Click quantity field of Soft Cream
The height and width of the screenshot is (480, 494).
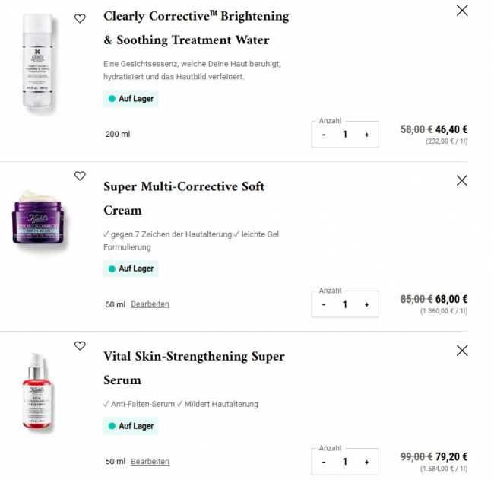344,304
